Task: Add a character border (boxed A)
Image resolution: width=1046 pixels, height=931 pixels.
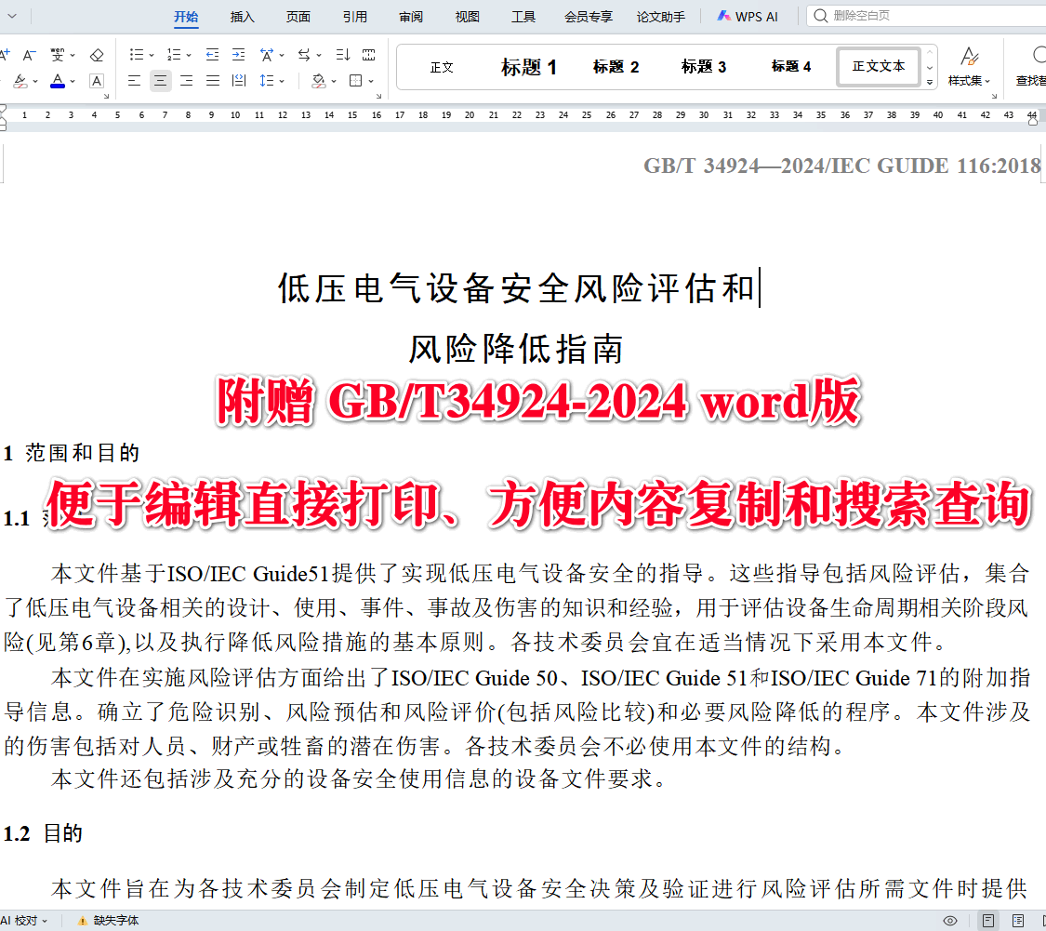Action: [97, 81]
